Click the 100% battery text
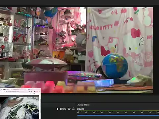This screenshot has height=119, width=159. click(x=63, y=109)
